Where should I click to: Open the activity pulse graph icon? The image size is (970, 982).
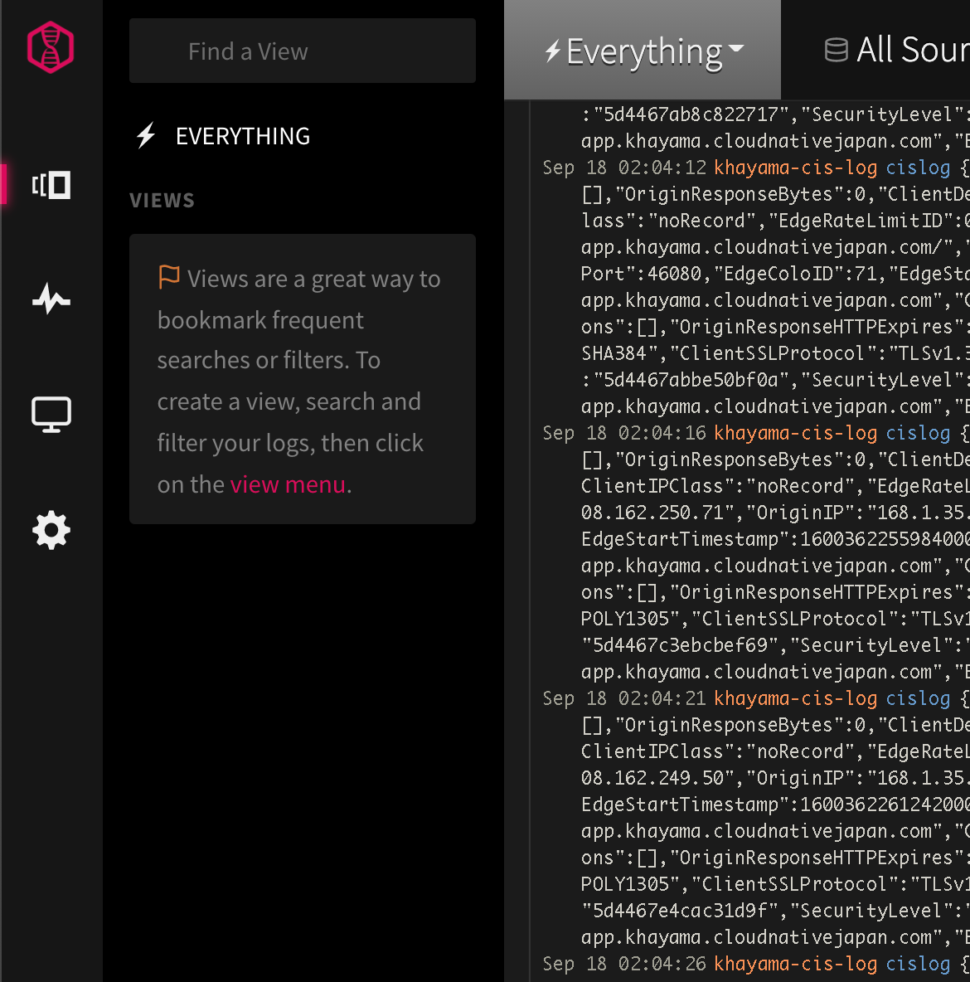[x=51, y=299]
